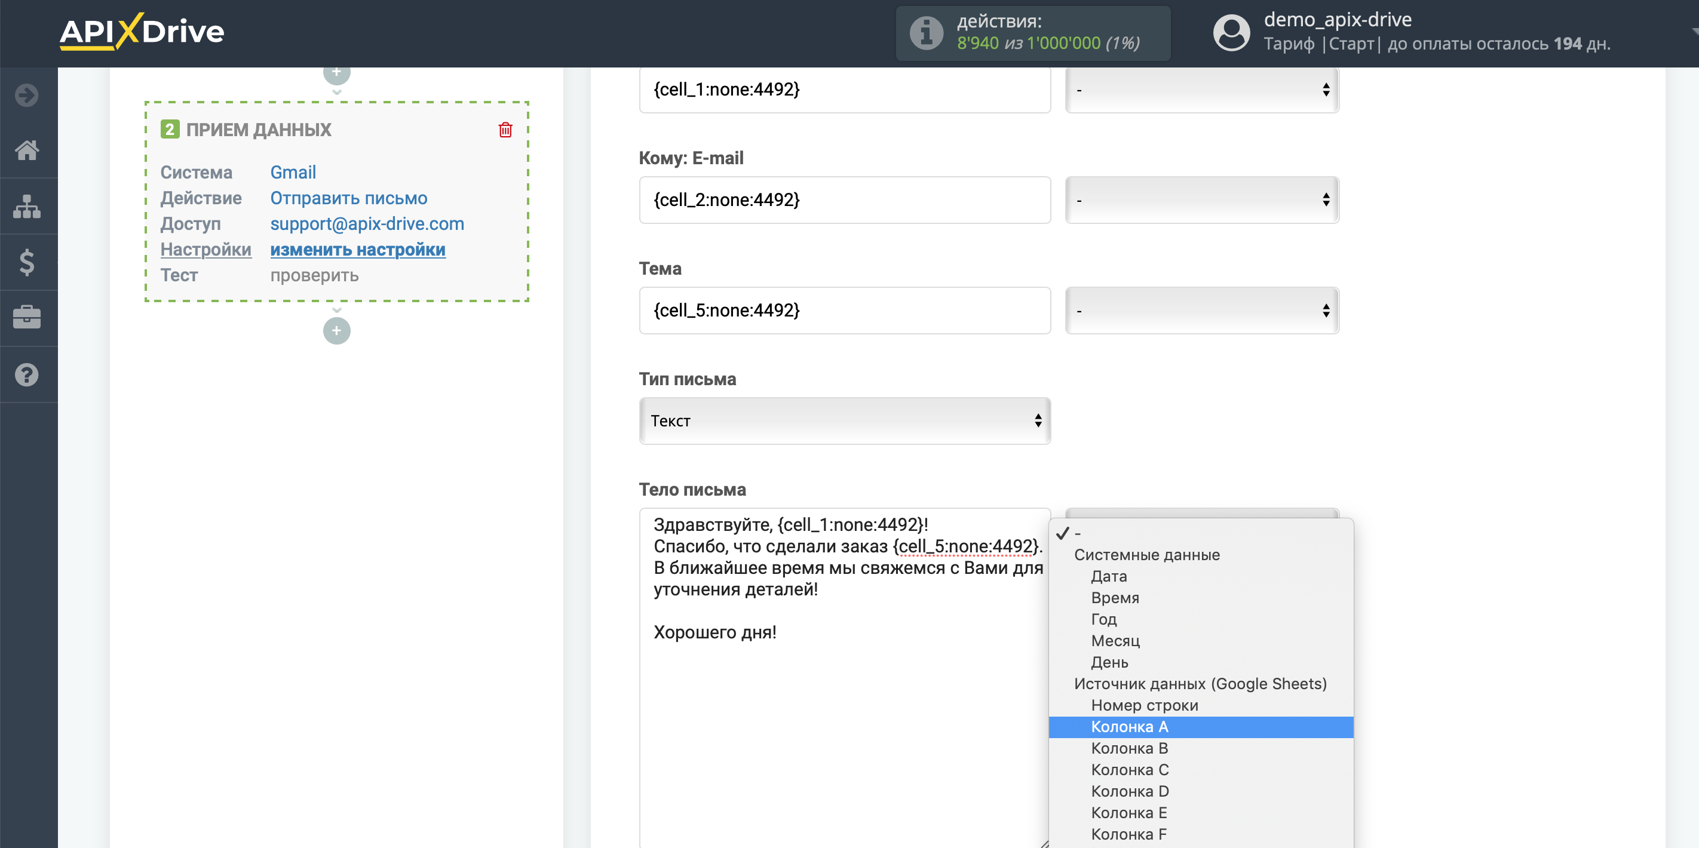Delete the ПРИЕМ ДАННЫХ block with trash icon
This screenshot has width=1699, height=848.
[x=505, y=129]
